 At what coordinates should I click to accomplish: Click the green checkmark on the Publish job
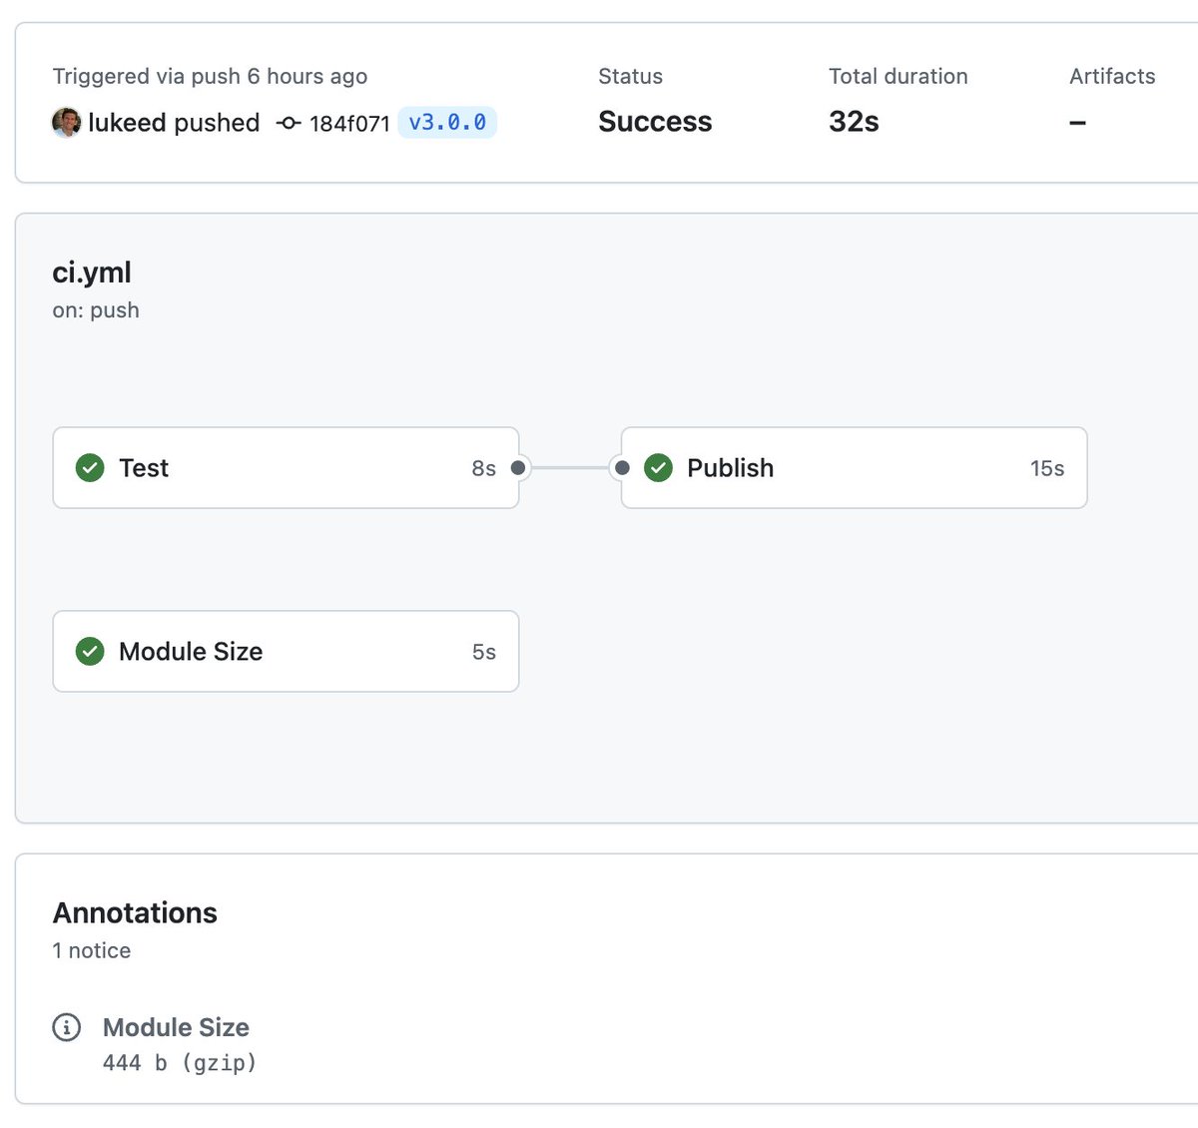click(x=659, y=467)
